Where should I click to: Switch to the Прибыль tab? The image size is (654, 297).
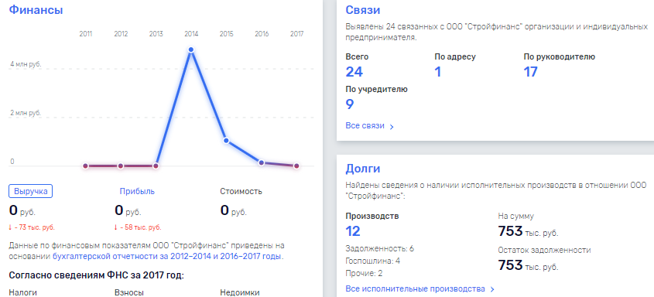point(137,192)
